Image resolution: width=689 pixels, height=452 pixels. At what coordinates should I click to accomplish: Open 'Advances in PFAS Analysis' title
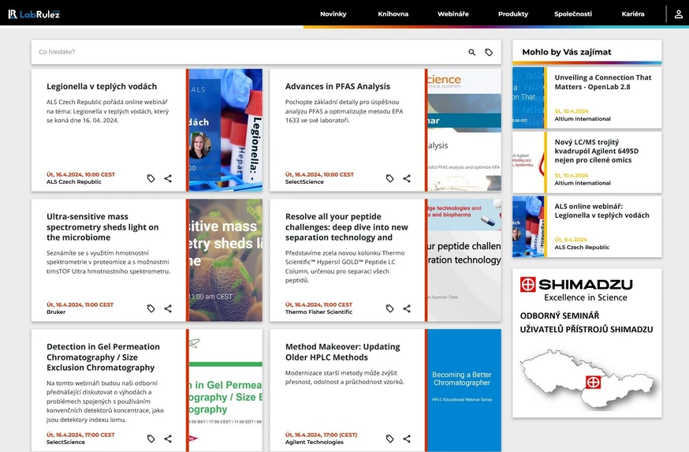pyautogui.click(x=337, y=87)
